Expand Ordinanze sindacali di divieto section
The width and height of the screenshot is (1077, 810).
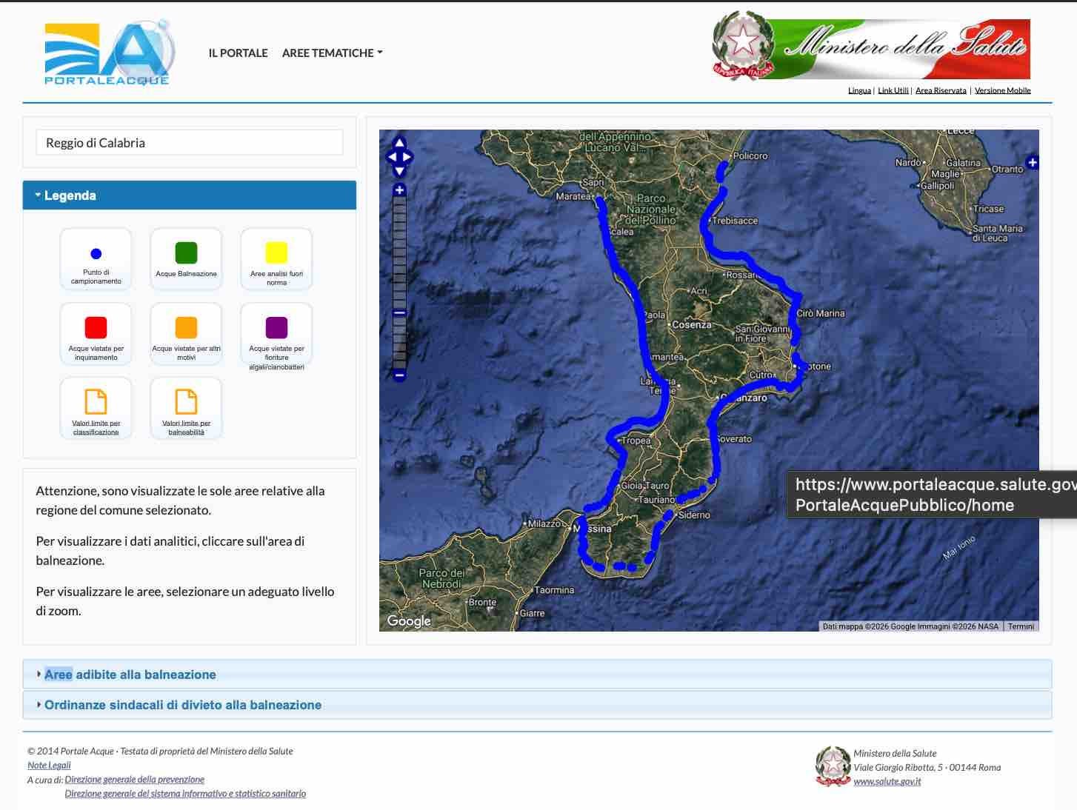537,705
